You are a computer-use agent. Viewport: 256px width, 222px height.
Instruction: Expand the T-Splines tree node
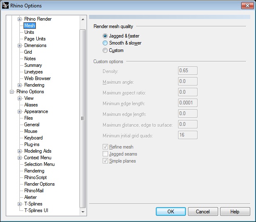click(x=19, y=204)
